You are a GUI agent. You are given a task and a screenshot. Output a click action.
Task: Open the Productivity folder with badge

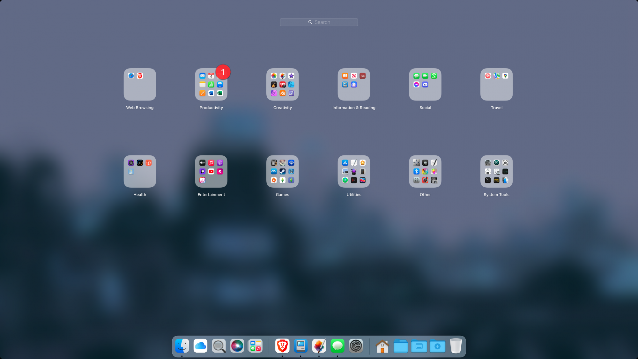[211, 85]
